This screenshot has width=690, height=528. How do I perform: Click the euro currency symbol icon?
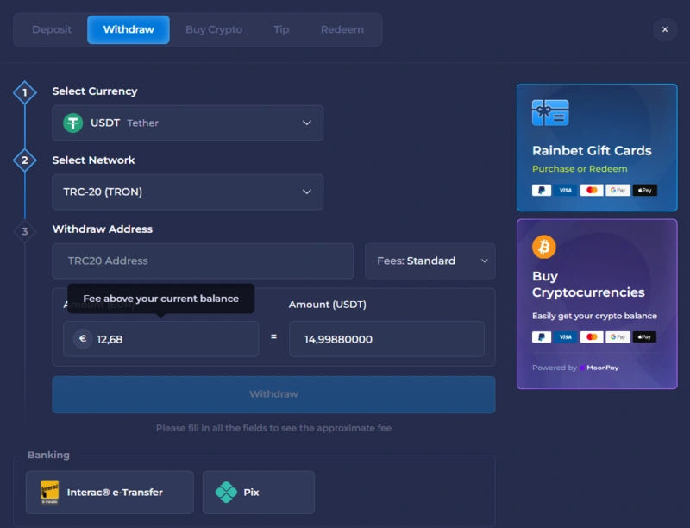tap(83, 339)
